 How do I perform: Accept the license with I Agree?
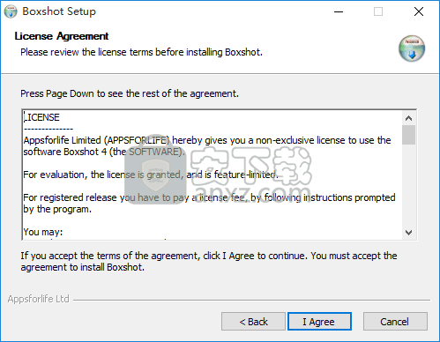(319, 322)
